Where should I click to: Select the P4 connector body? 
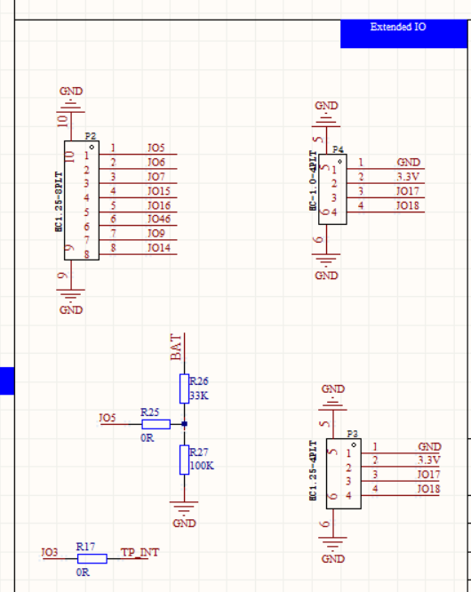[332, 189]
